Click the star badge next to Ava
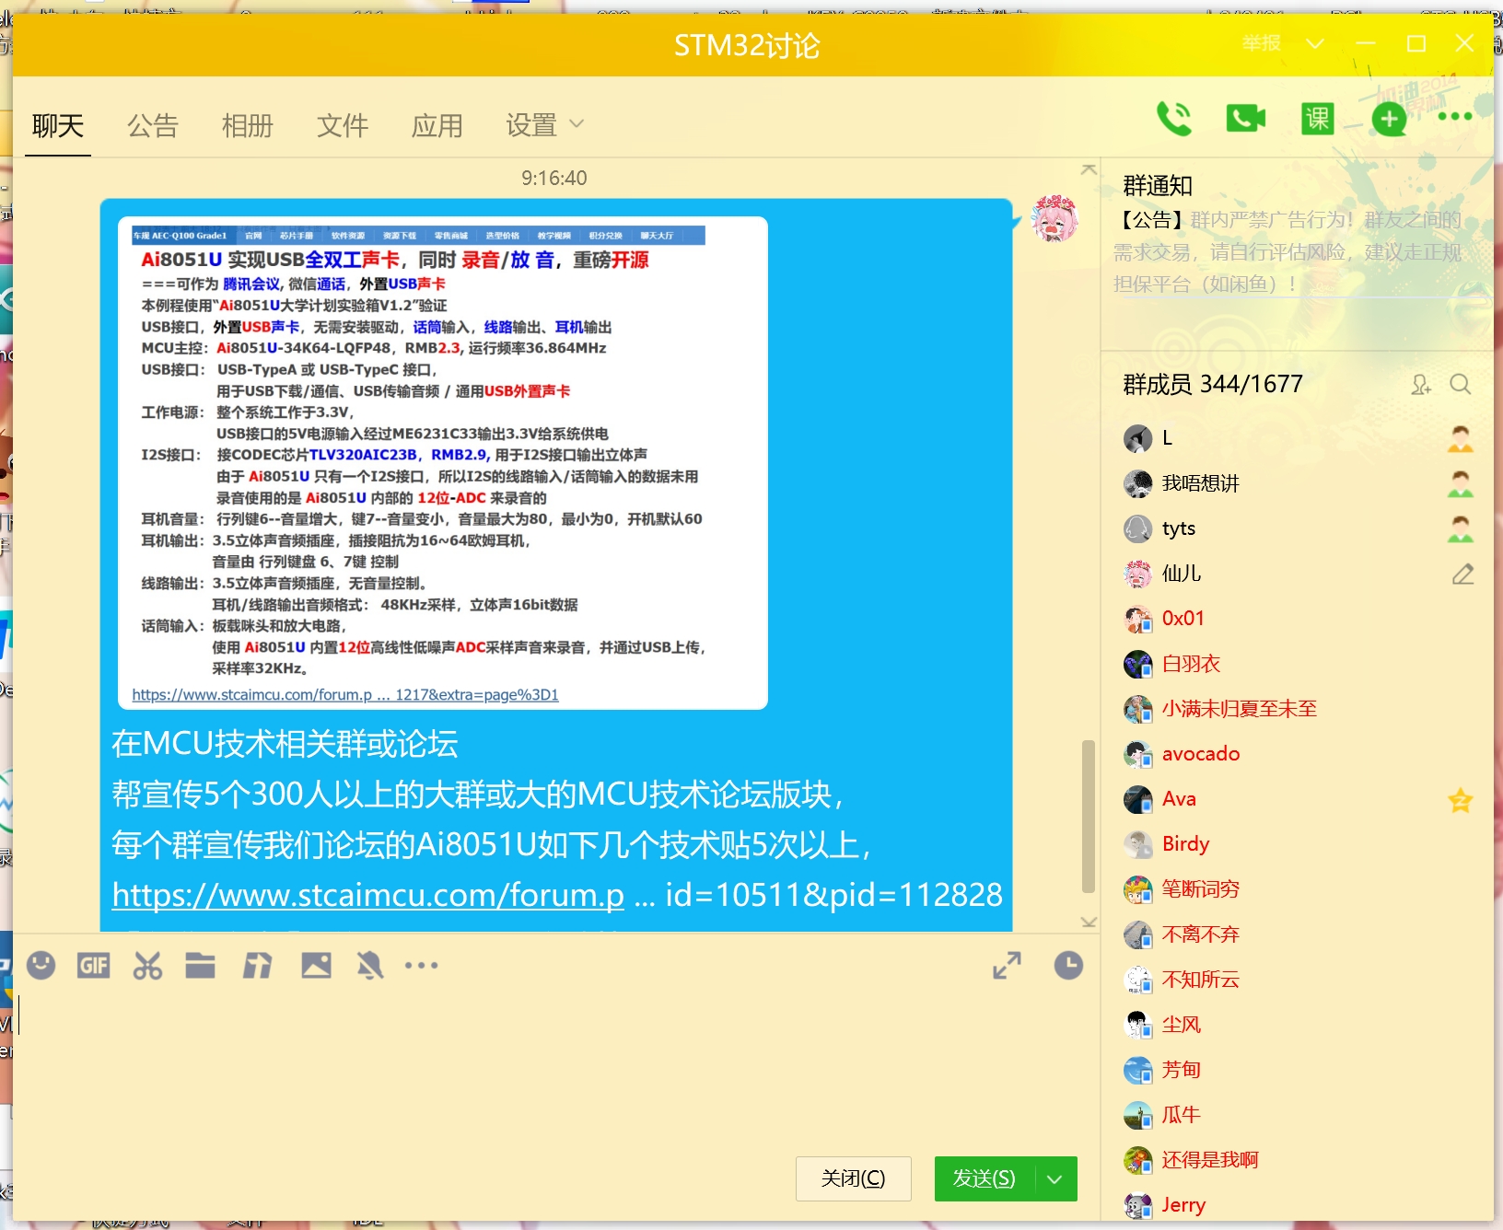The height and width of the screenshot is (1230, 1503). (1461, 799)
